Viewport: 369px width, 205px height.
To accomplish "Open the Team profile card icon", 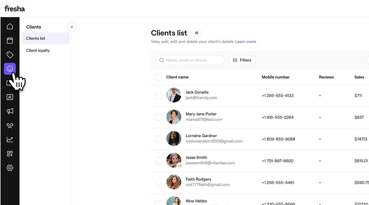I will pyautogui.click(x=10, y=97).
